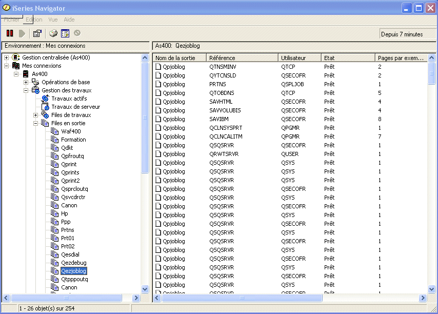Click the Formation output queue icon
Viewport: 438px width, 314px height.
click(55, 140)
